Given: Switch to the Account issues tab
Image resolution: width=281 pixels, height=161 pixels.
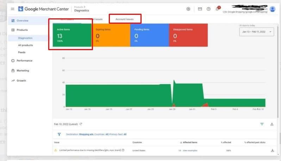Looking at the screenshot, I should 125,19.
